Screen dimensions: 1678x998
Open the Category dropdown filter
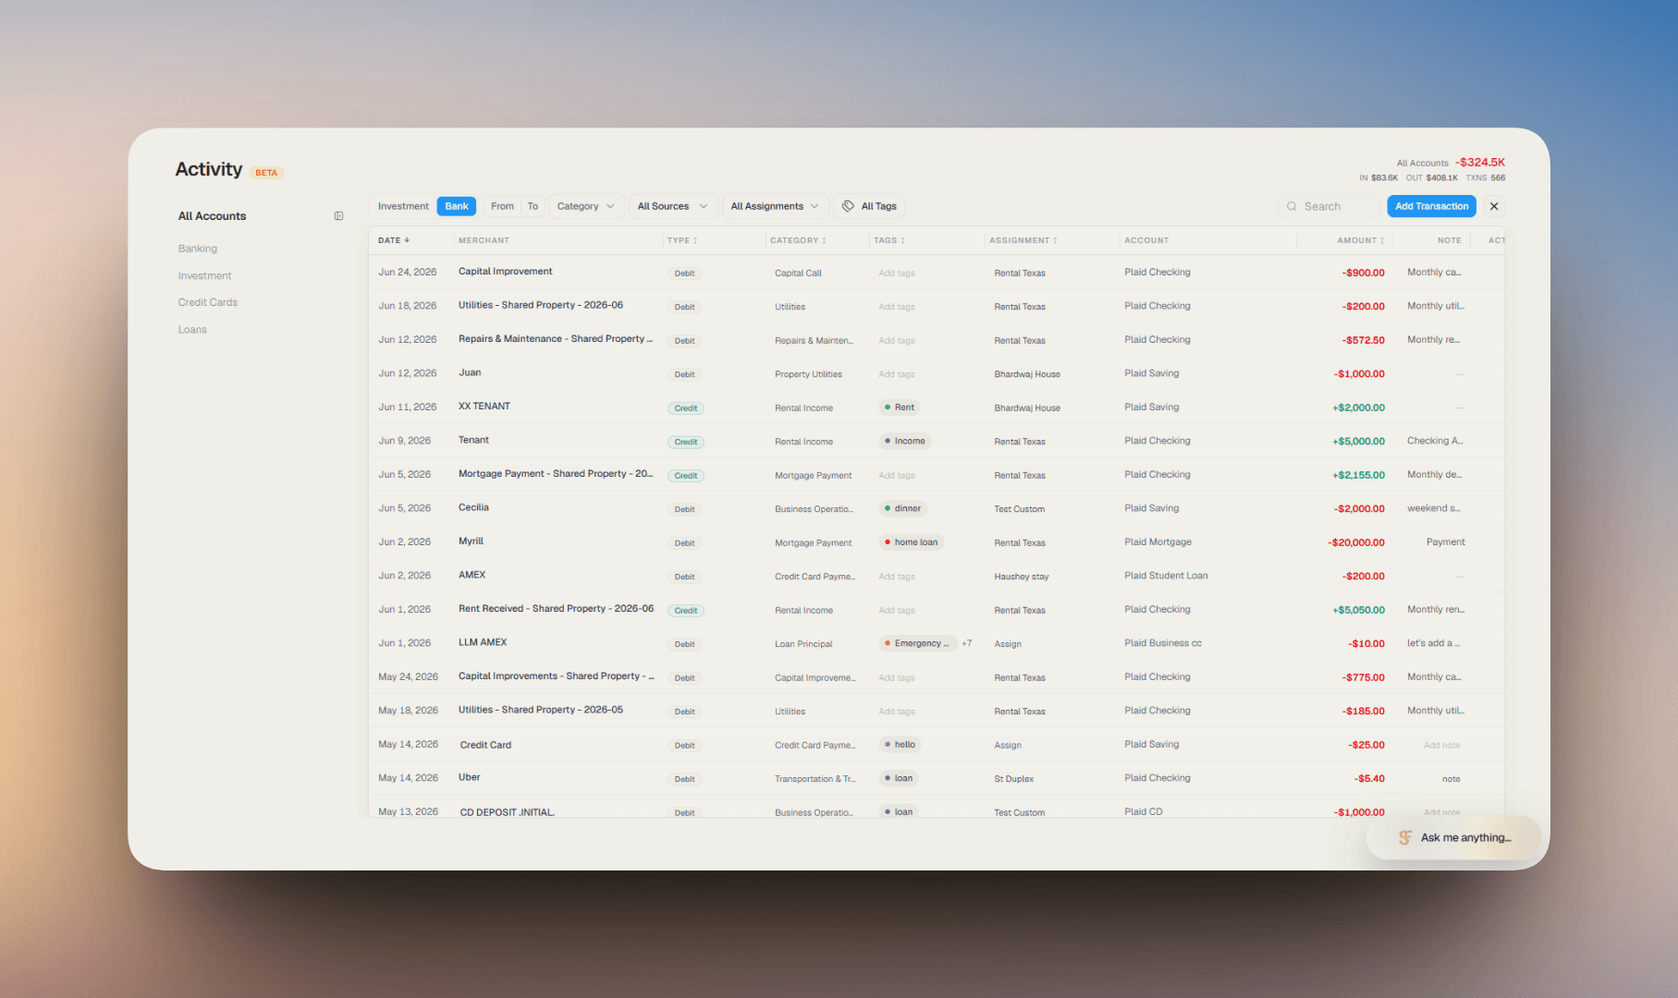coord(586,206)
